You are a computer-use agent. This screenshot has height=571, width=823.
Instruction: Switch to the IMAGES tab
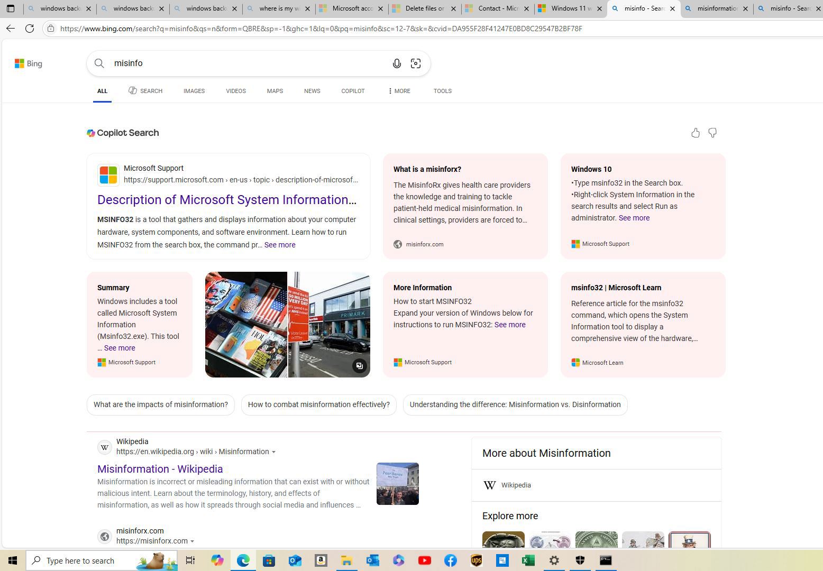tap(194, 91)
